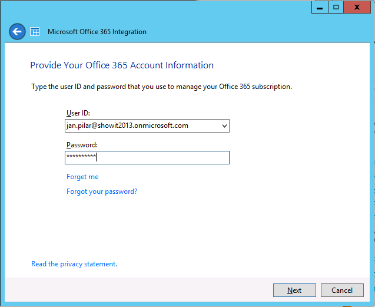Click the User ID label

click(78, 113)
